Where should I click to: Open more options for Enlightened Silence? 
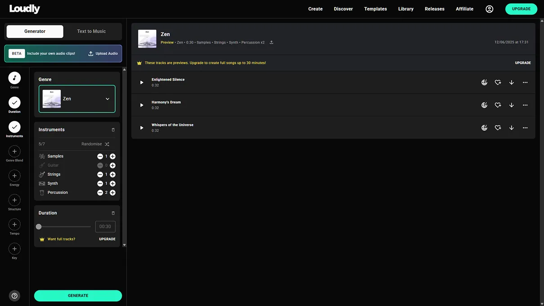(525, 82)
